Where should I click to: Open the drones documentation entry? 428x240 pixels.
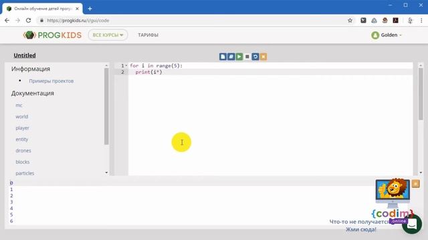click(23, 151)
